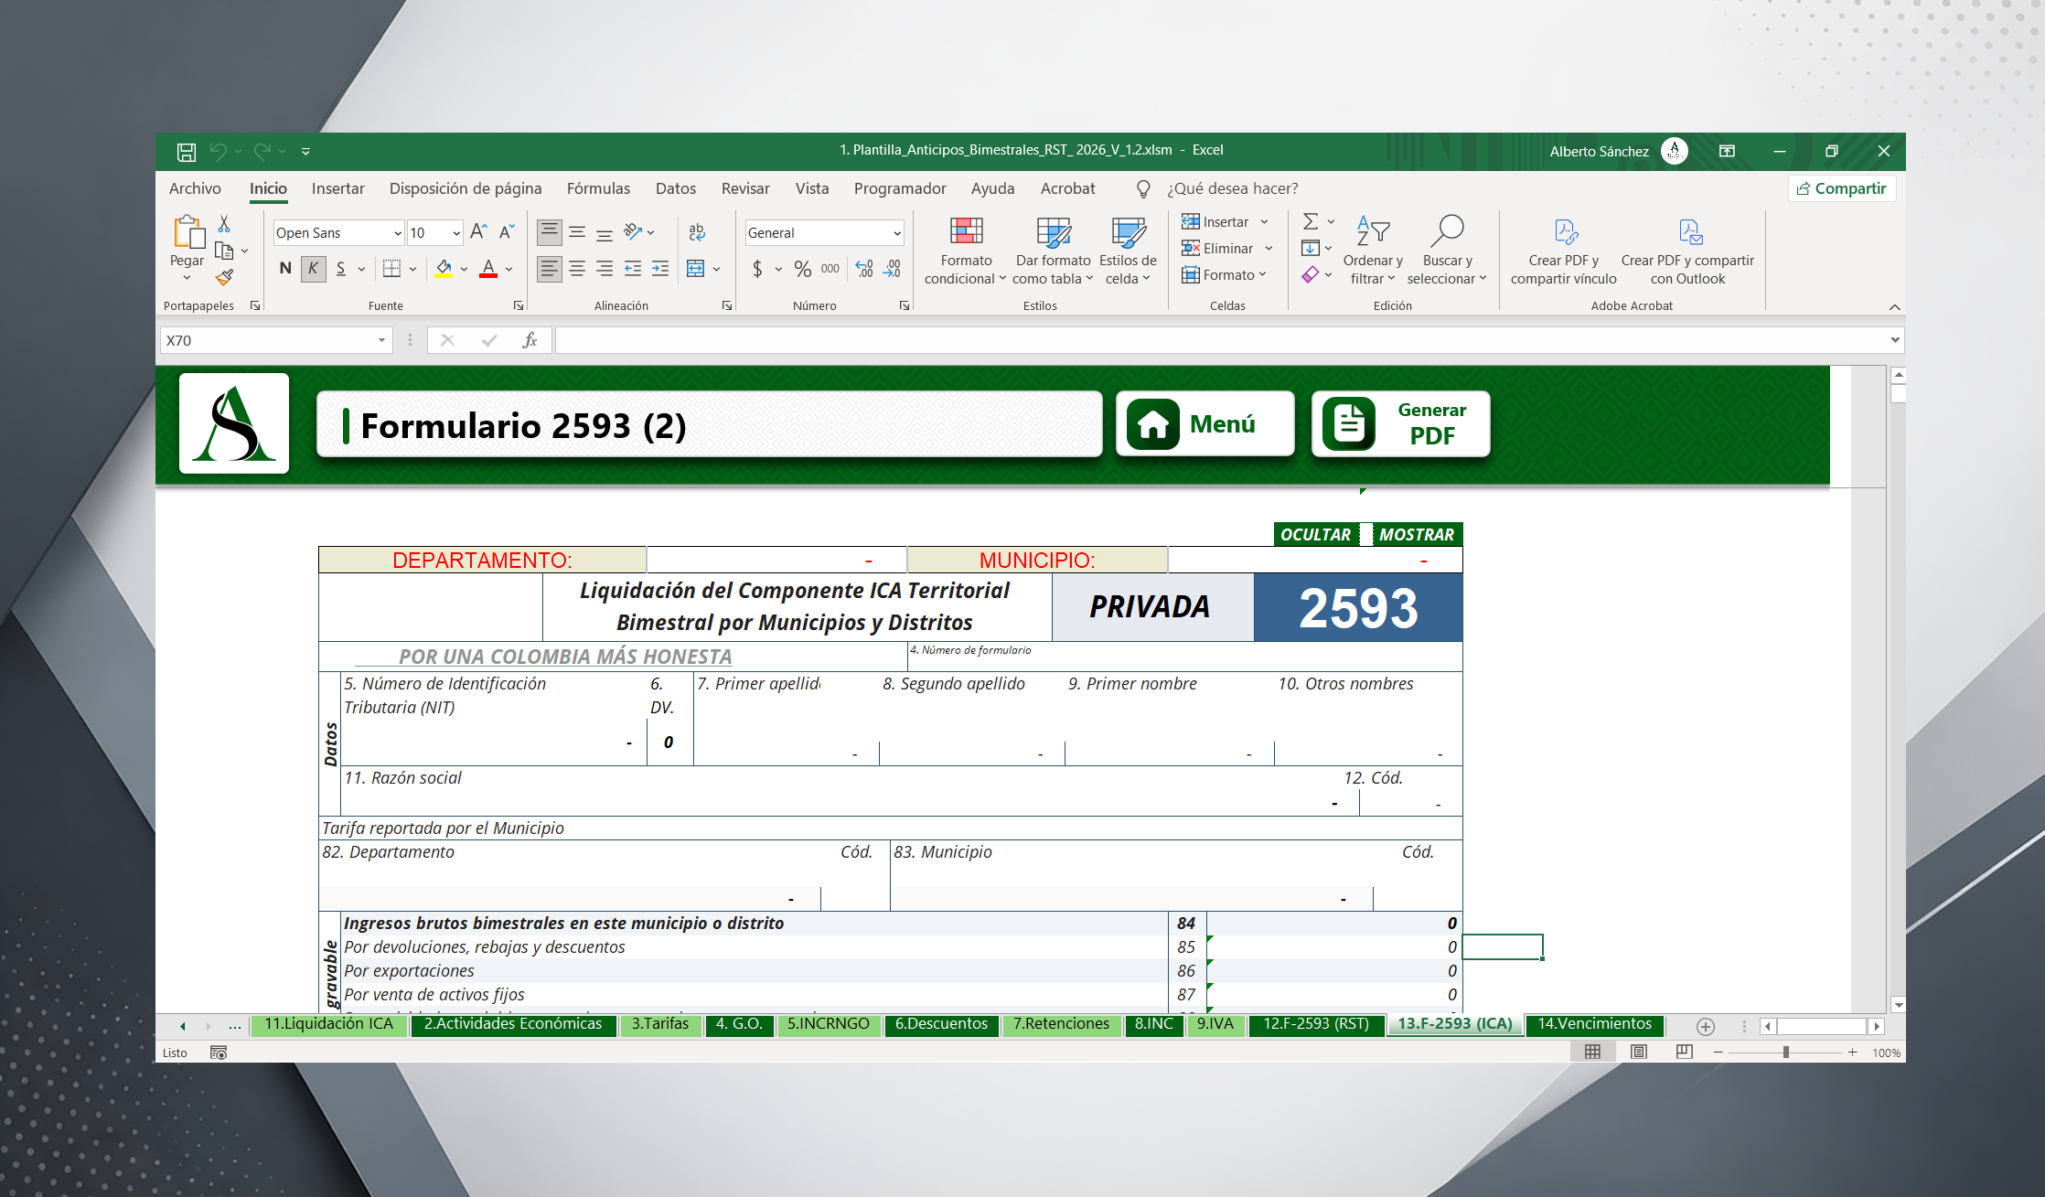Switch to Page Layout view in status bar
The image size is (2045, 1197).
point(1639,1052)
